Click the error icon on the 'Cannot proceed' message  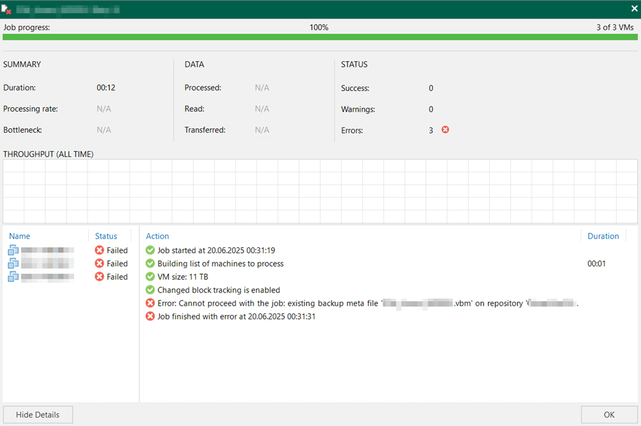coord(150,303)
